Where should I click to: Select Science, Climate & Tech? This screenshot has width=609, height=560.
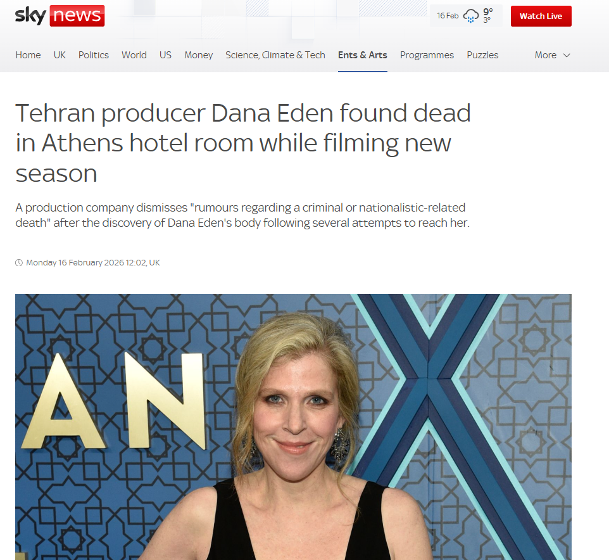[275, 55]
